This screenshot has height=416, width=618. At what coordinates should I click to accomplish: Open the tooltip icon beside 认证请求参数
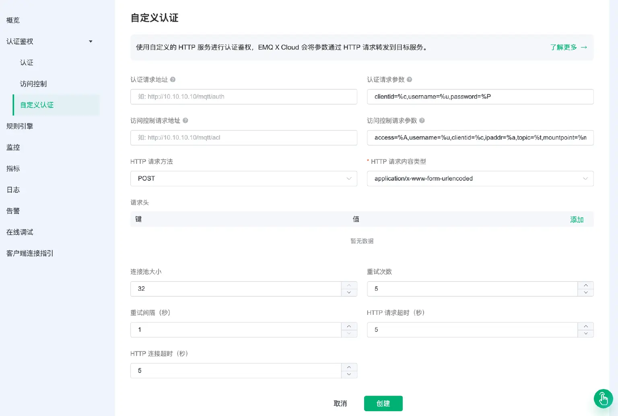[x=410, y=79]
